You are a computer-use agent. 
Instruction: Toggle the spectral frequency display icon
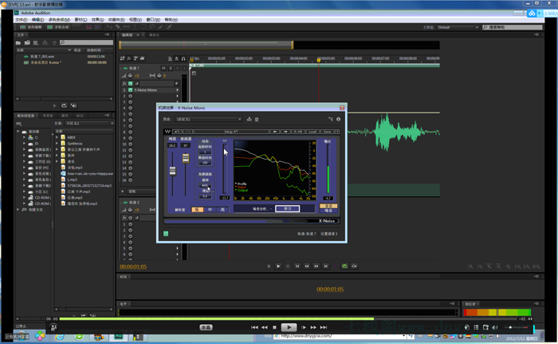(89, 27)
